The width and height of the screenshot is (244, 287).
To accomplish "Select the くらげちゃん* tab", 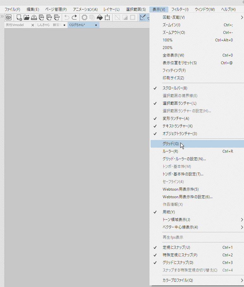I will point(84,25).
